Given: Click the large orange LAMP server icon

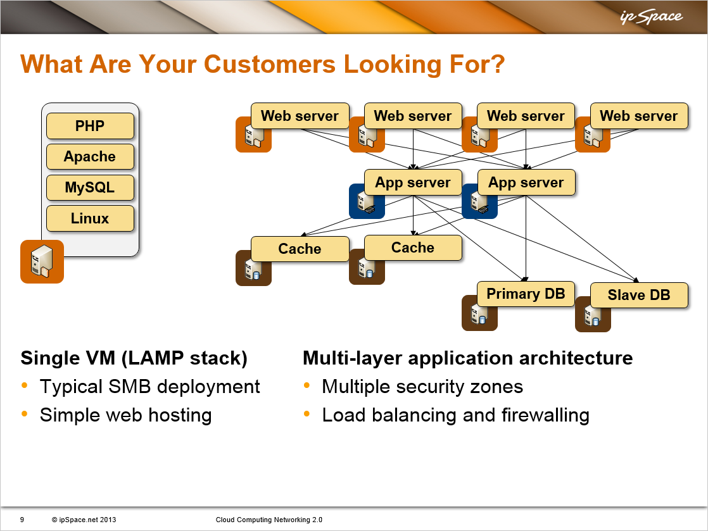Looking at the screenshot, I should pos(42,261).
